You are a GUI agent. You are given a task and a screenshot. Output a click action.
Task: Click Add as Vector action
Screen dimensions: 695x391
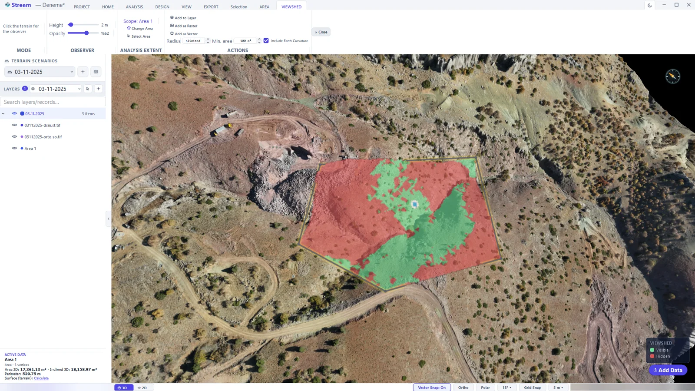point(183,33)
